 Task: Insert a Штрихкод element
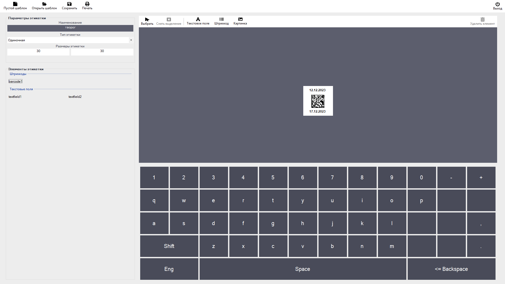click(x=221, y=21)
